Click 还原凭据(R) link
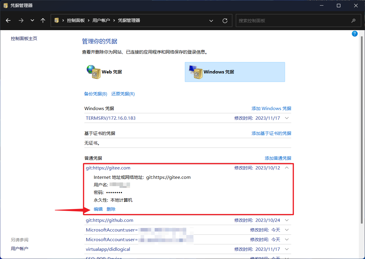 [123, 94]
